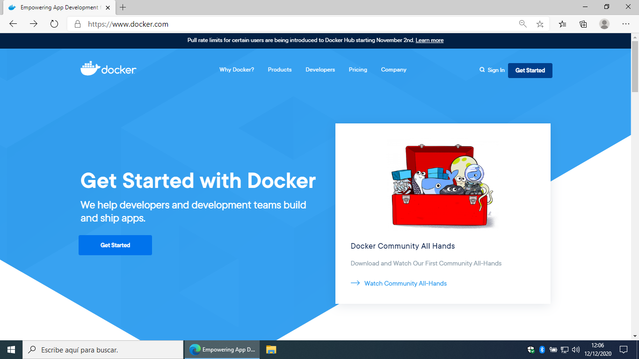Screen dimensions: 639x359
Task: Open the Windows Start menu
Action: point(11,350)
